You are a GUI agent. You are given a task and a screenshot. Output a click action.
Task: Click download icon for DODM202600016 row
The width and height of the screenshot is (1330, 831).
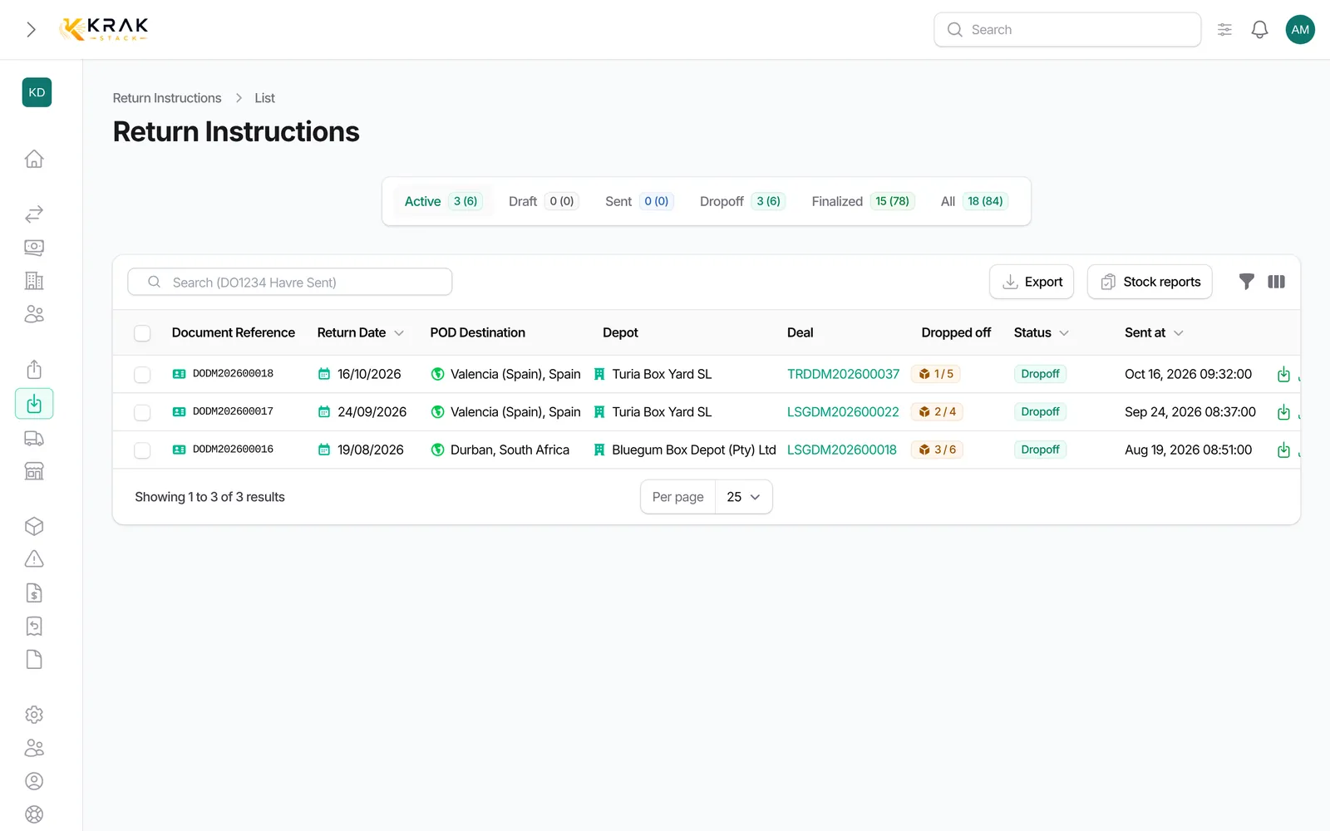click(x=1283, y=450)
